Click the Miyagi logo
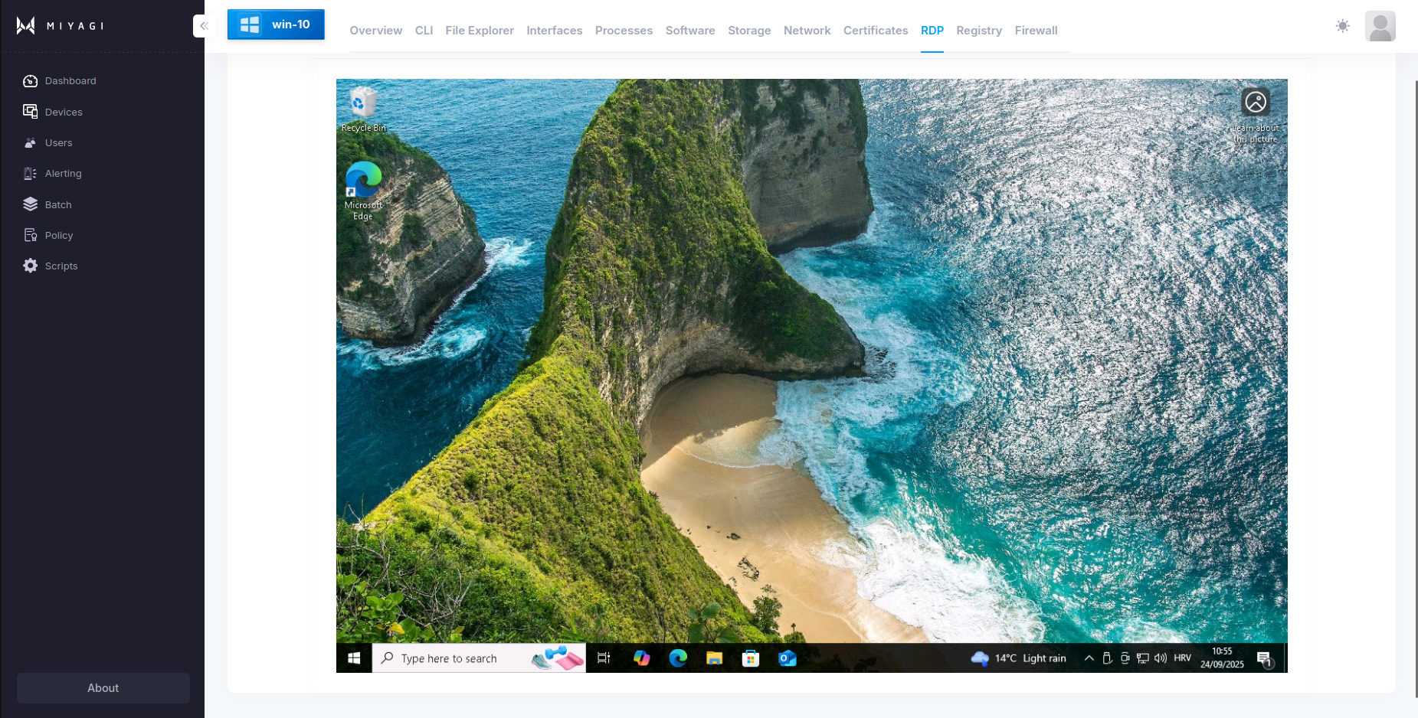Image resolution: width=1418 pixels, height=718 pixels. 60,26
